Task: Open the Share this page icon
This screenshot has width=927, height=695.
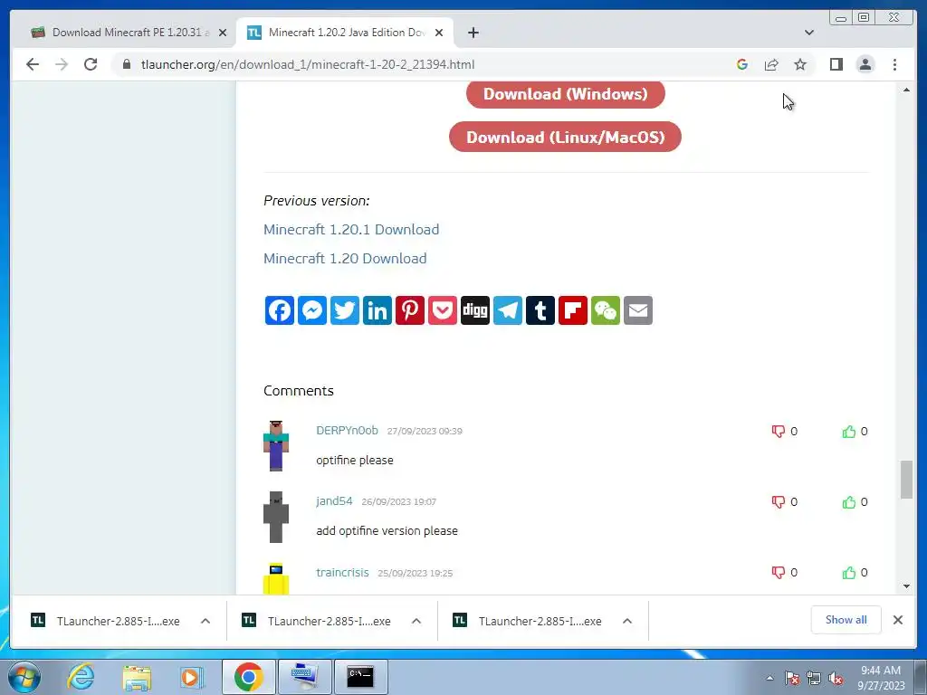Action: pyautogui.click(x=771, y=64)
